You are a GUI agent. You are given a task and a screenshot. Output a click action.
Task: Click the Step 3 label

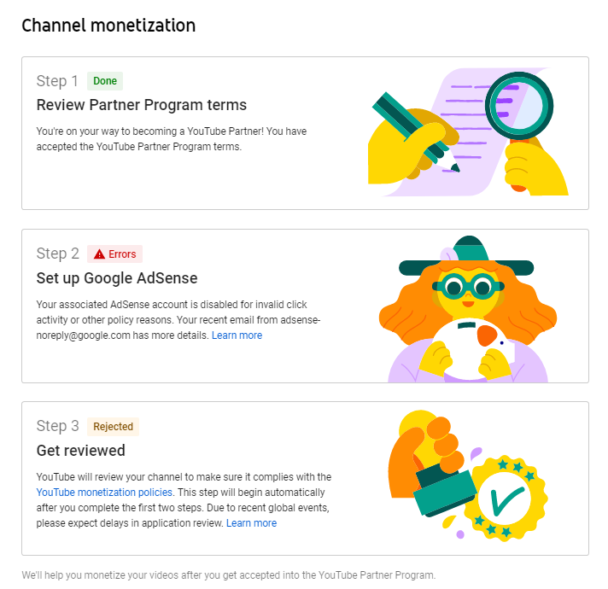point(58,426)
